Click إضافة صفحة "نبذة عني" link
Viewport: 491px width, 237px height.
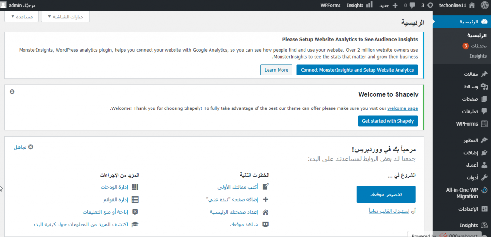coord(233,200)
